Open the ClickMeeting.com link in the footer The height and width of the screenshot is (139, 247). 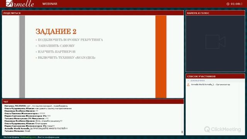tap(28, 137)
